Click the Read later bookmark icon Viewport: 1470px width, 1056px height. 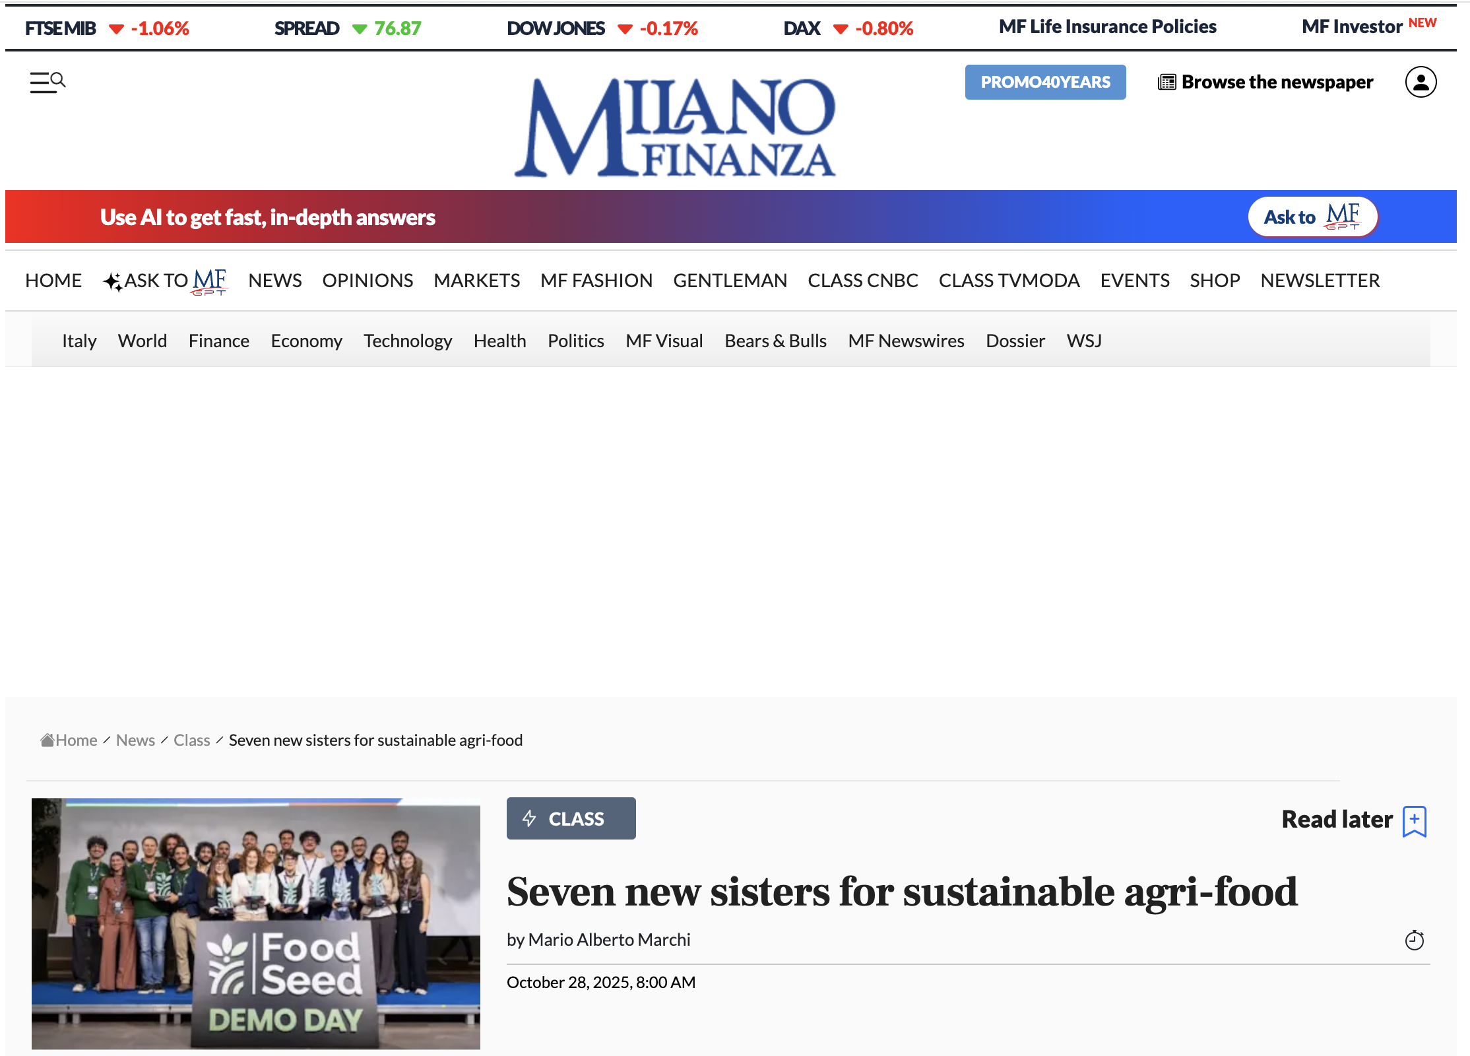click(1415, 821)
